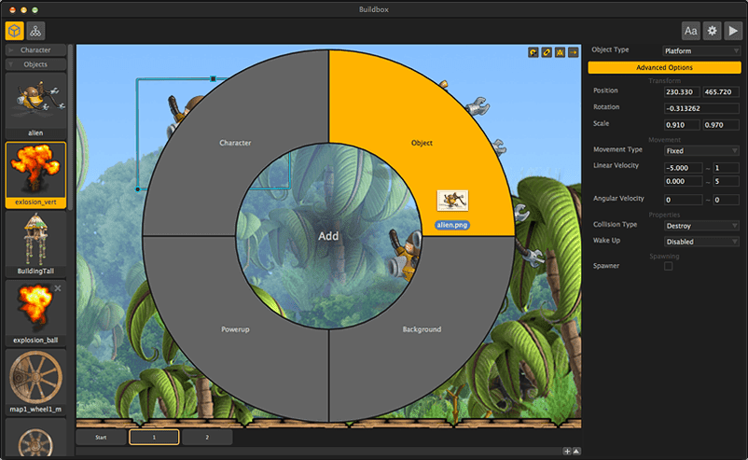Switch to the cube scene editor view
Image resolution: width=748 pixels, height=460 pixels.
(x=15, y=31)
